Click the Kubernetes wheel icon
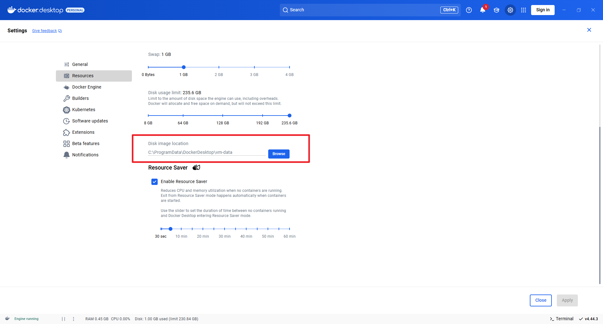Screen dimensions: 603x324 click(x=67, y=110)
